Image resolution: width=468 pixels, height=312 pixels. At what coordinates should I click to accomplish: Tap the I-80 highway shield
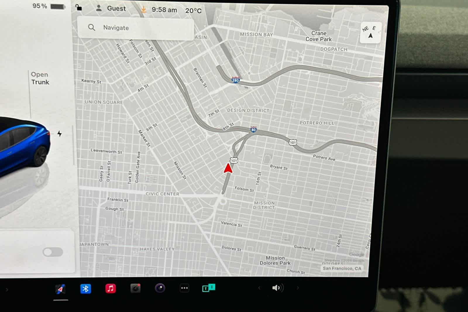[254, 129]
